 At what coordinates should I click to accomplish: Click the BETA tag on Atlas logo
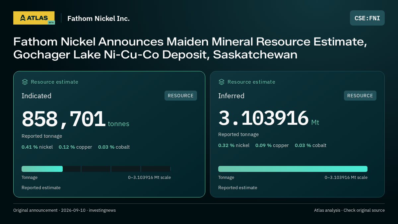[51, 23]
